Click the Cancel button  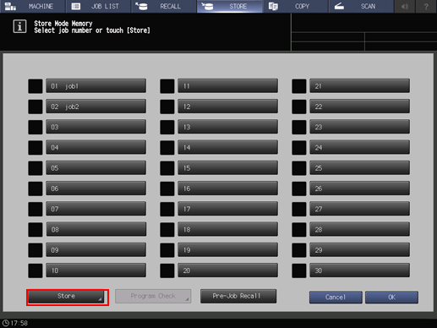(336, 298)
